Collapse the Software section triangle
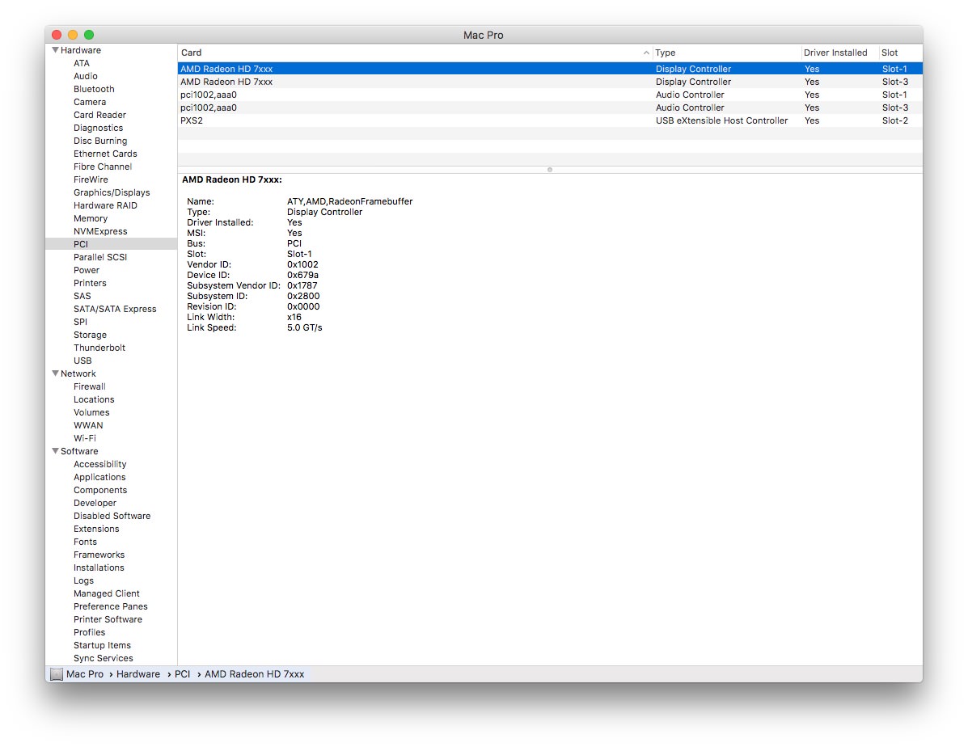The height and width of the screenshot is (747, 968). (56, 451)
